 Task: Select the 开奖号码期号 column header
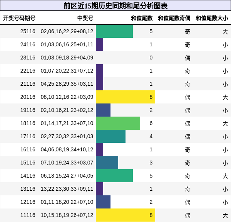pos(19,18)
